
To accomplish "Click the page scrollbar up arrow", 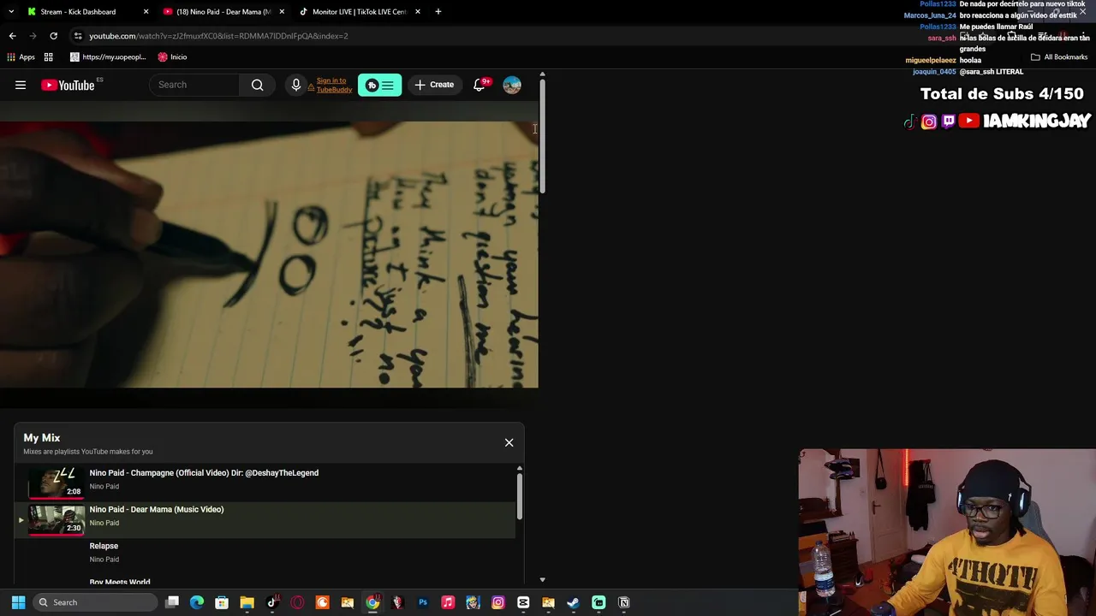I will point(542,75).
